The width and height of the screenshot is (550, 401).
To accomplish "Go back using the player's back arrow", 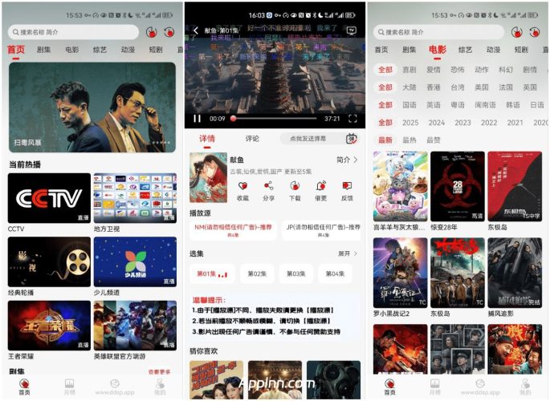I will point(196,30).
